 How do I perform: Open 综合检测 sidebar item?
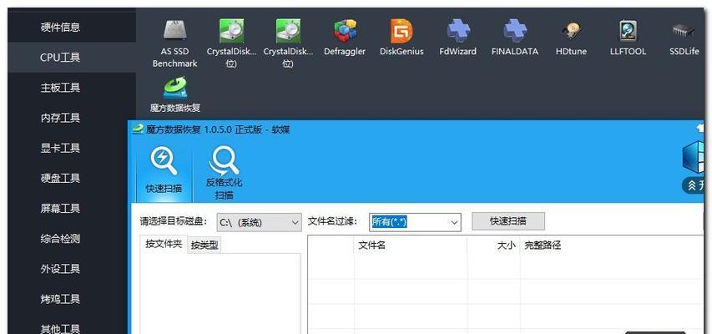pos(60,238)
